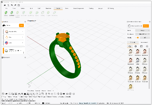Click the power icon in bottom toolbar
Screen dimensions: 152x105
pyautogui.click(x=74, y=94)
